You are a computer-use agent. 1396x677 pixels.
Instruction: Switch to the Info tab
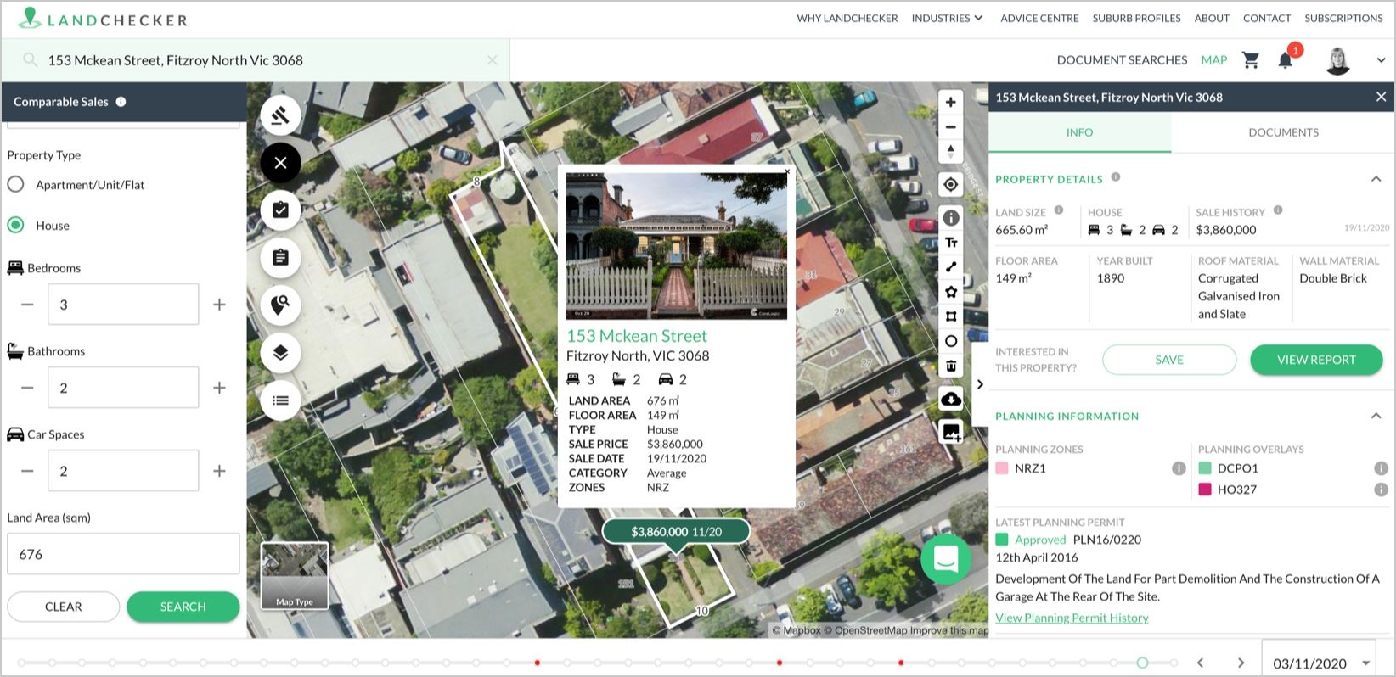1080,132
